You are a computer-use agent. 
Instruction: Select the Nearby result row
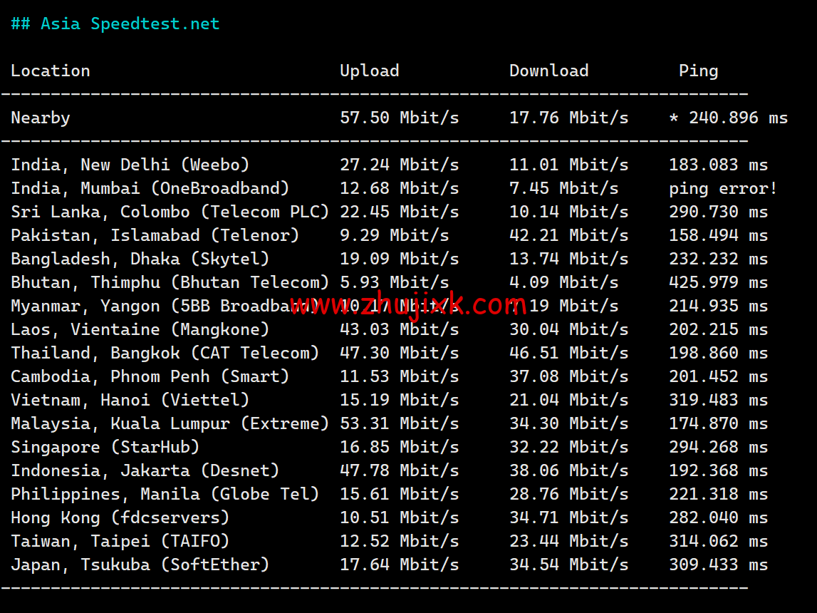click(x=40, y=117)
